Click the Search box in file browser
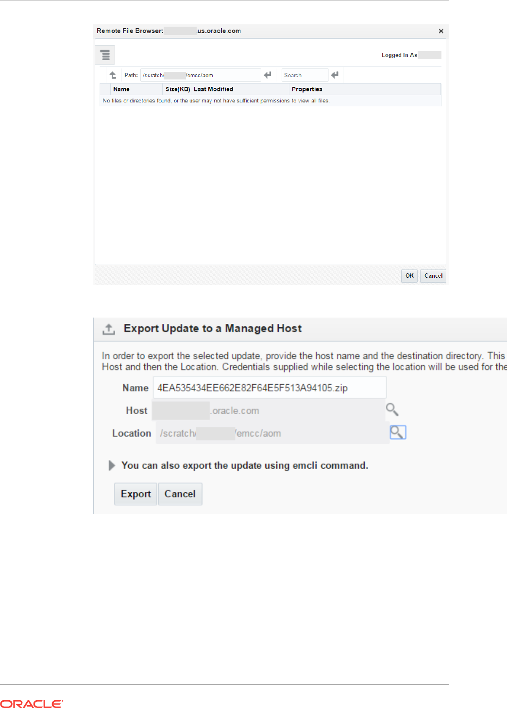 (x=305, y=75)
